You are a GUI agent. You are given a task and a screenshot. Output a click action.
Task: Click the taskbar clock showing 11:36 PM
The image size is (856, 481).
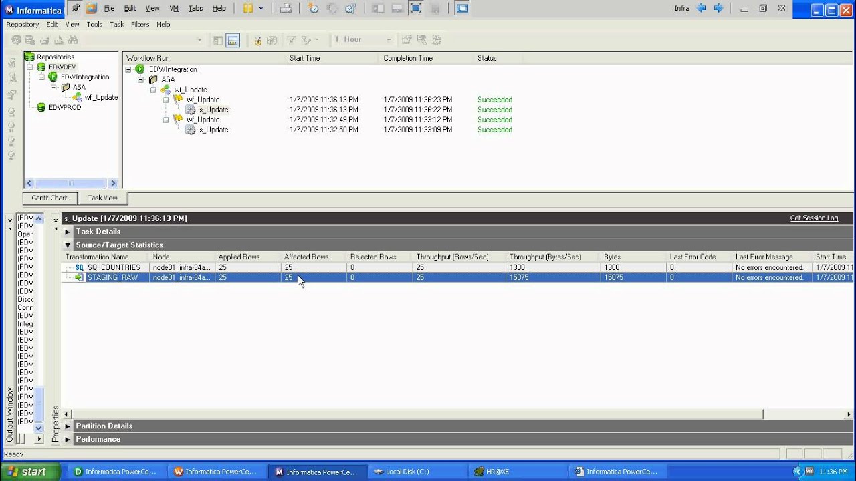833,472
